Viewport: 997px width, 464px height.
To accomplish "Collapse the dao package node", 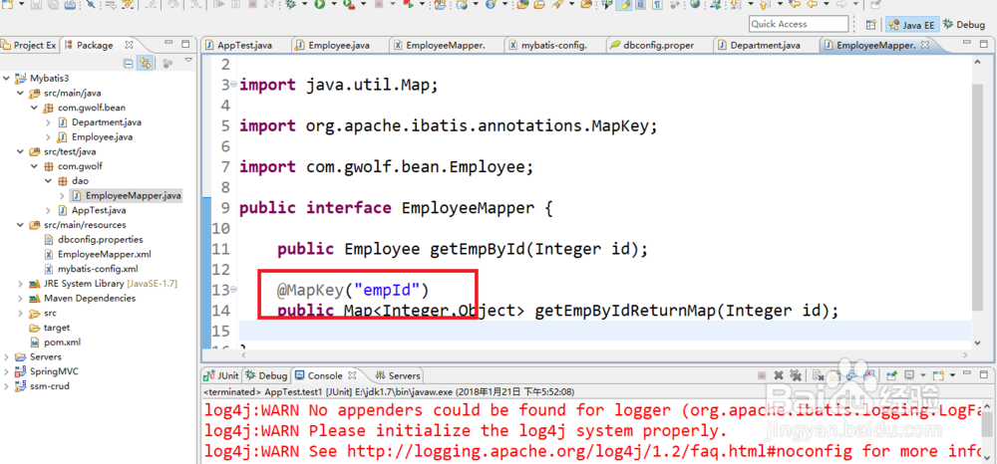I will coord(48,181).
